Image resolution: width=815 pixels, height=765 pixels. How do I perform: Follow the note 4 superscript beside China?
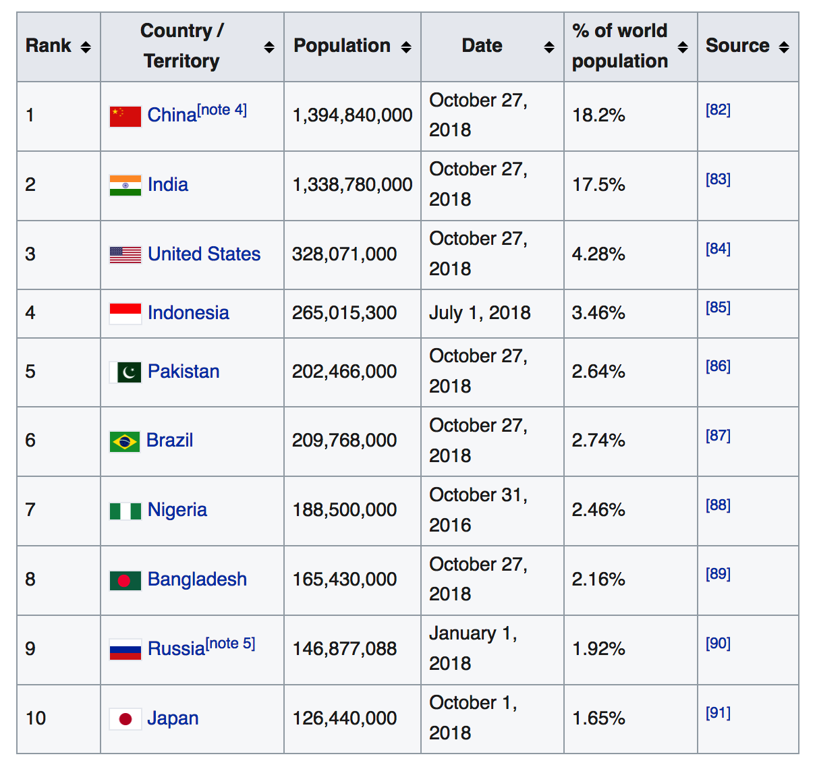(x=222, y=110)
